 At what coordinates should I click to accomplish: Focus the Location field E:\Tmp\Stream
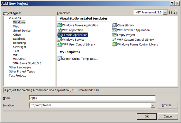(90, 105)
